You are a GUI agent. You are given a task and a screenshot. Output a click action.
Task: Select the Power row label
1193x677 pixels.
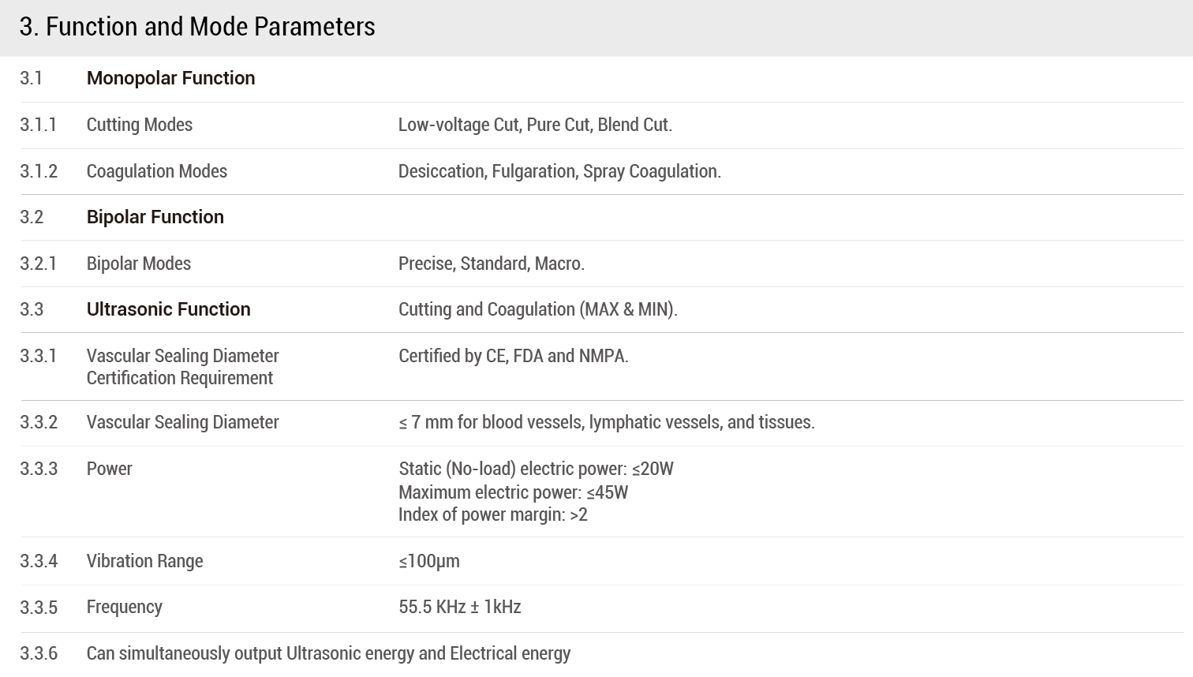tap(109, 469)
